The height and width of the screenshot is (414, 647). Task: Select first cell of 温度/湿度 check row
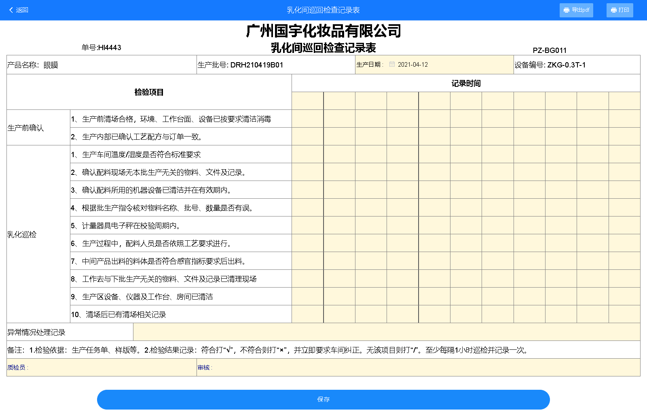tap(307, 154)
